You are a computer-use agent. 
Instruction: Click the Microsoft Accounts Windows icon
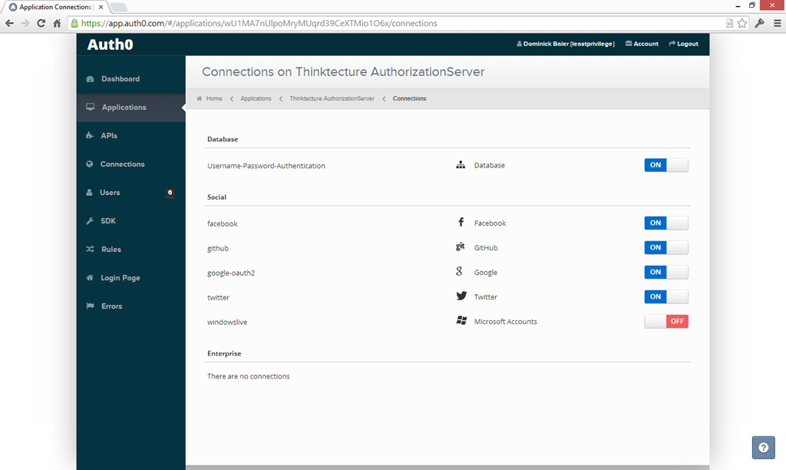[x=461, y=321]
